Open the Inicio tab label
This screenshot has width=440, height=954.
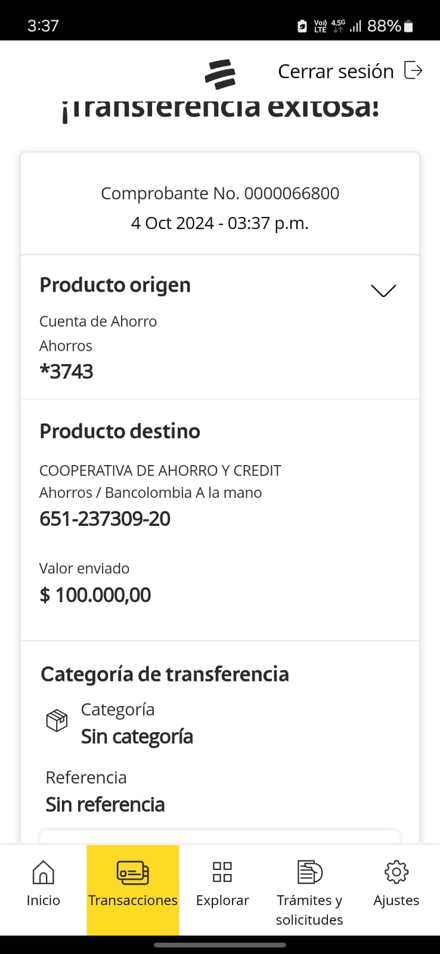[x=43, y=900]
